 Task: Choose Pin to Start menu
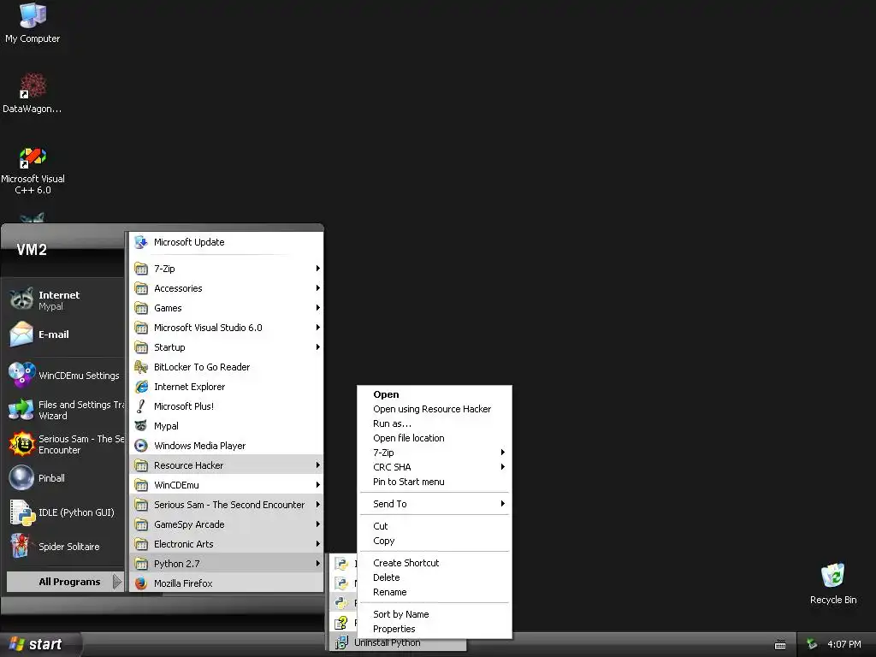(435, 482)
